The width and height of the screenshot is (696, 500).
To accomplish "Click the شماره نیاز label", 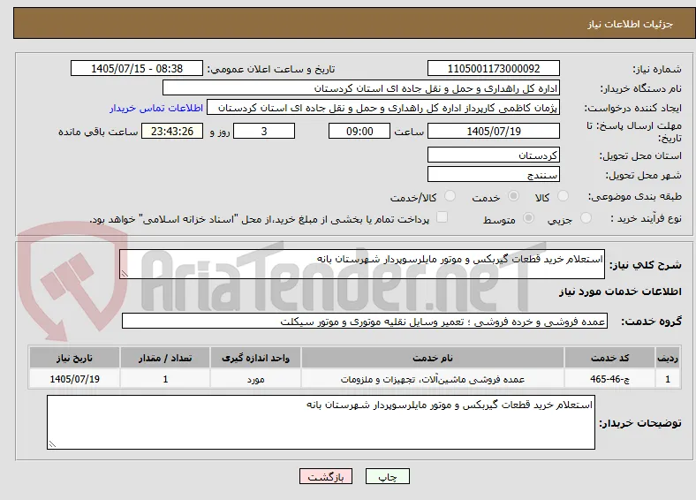I will [x=656, y=69].
